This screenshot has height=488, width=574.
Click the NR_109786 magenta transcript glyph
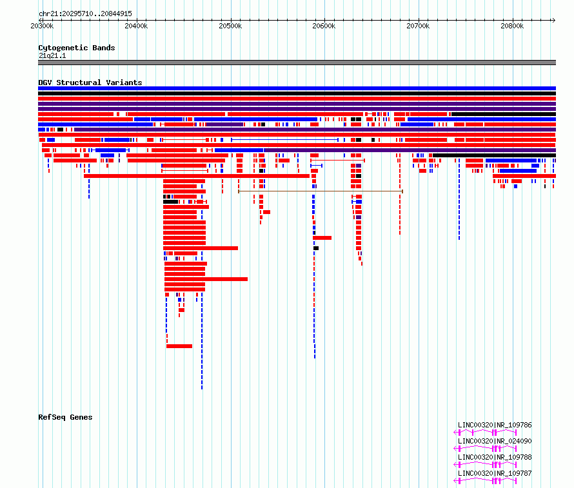point(485,433)
